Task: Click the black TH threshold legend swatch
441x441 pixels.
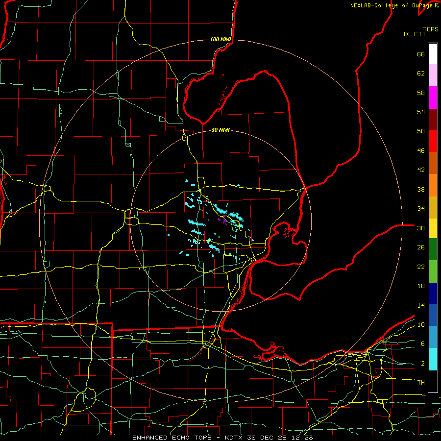Action: (x=433, y=381)
